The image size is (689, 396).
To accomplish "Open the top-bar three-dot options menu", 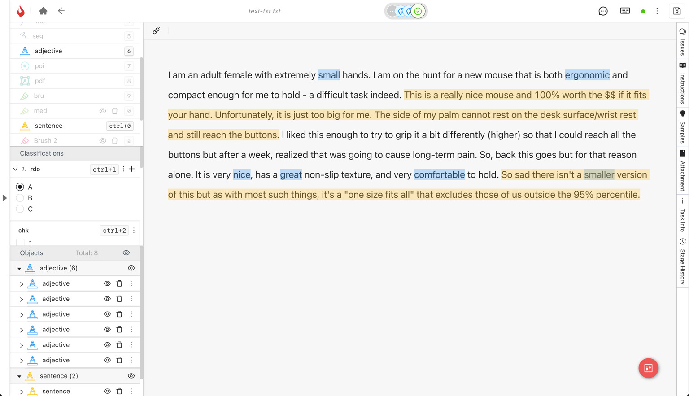I will (657, 11).
